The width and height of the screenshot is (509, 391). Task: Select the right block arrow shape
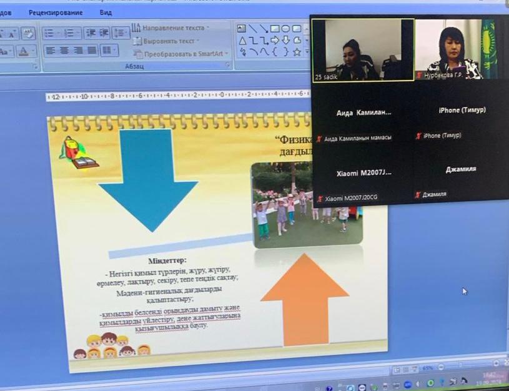tap(275, 40)
